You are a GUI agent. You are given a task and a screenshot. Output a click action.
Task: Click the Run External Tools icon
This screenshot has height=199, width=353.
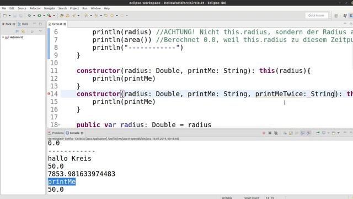tap(49, 15)
